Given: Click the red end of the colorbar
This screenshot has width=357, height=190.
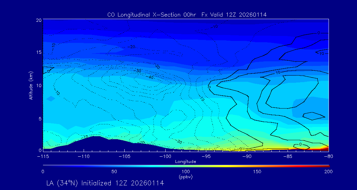Looking at the screenshot, I should point(327,166).
